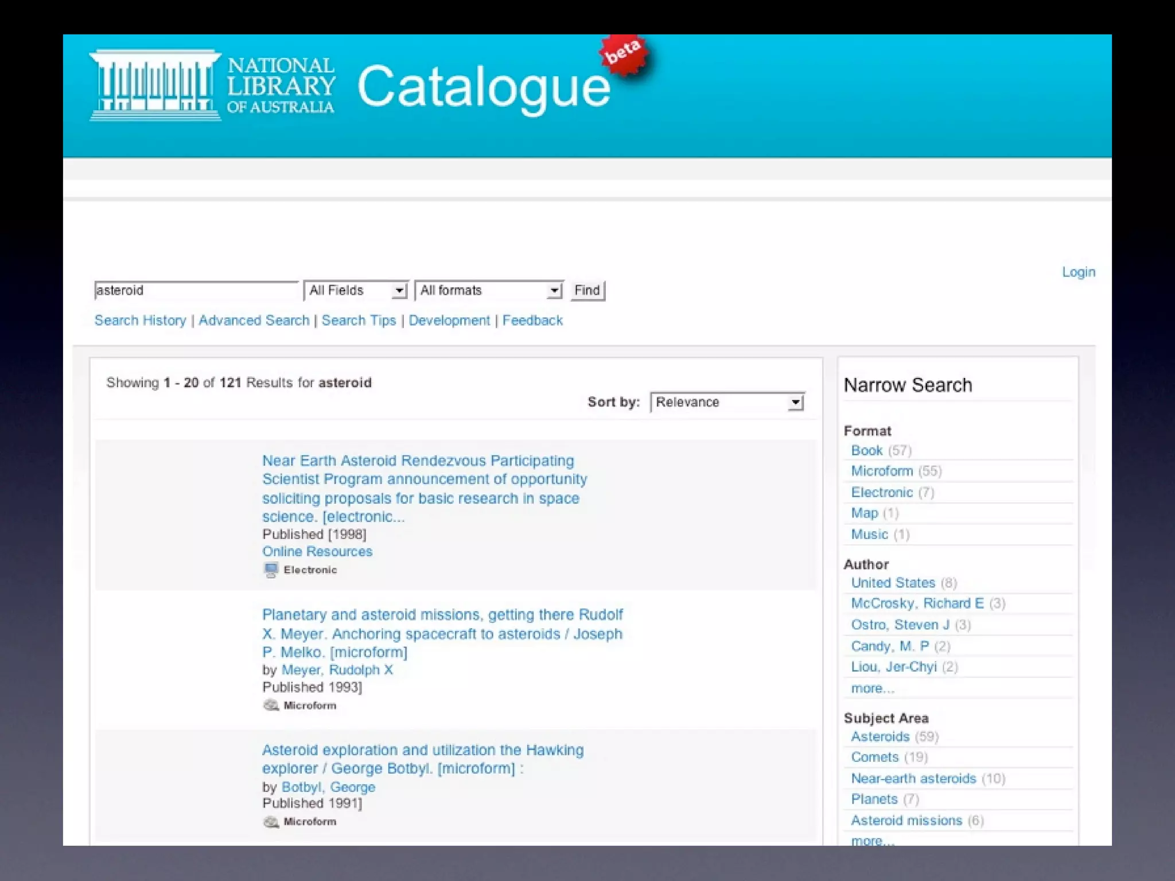Open the Planetary and asteroid missions result

click(442, 633)
